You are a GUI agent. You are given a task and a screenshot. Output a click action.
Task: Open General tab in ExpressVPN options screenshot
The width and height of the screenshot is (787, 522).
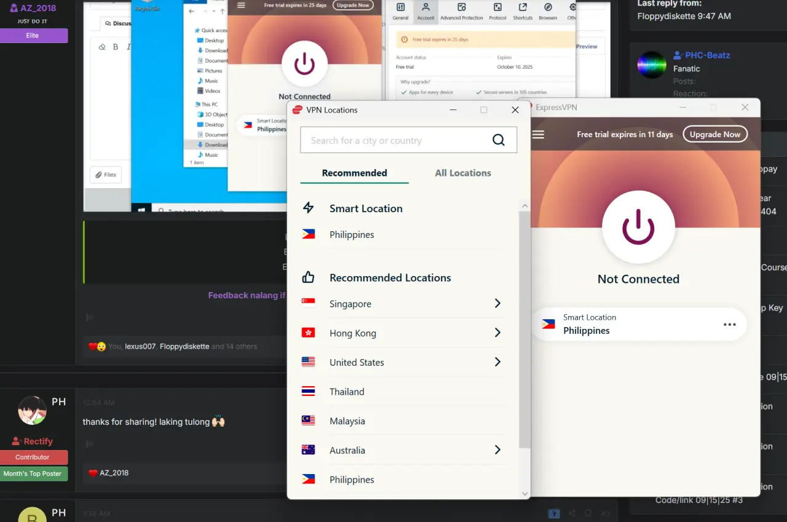tap(400, 10)
